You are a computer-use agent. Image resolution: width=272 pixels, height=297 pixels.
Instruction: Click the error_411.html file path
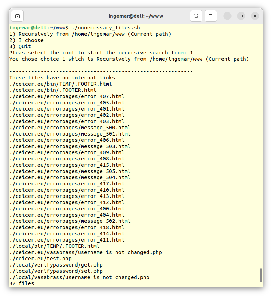point(67,240)
